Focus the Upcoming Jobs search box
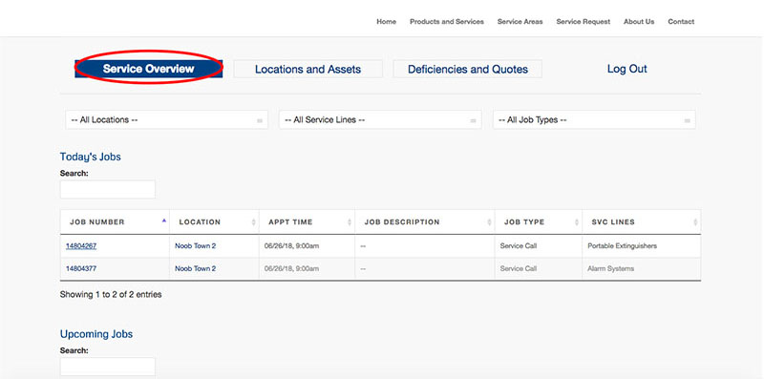This screenshot has height=379, width=764. 108,367
